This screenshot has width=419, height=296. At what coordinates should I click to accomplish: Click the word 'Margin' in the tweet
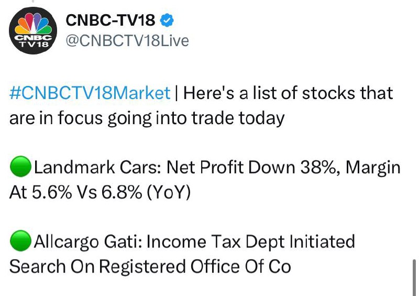(x=373, y=168)
